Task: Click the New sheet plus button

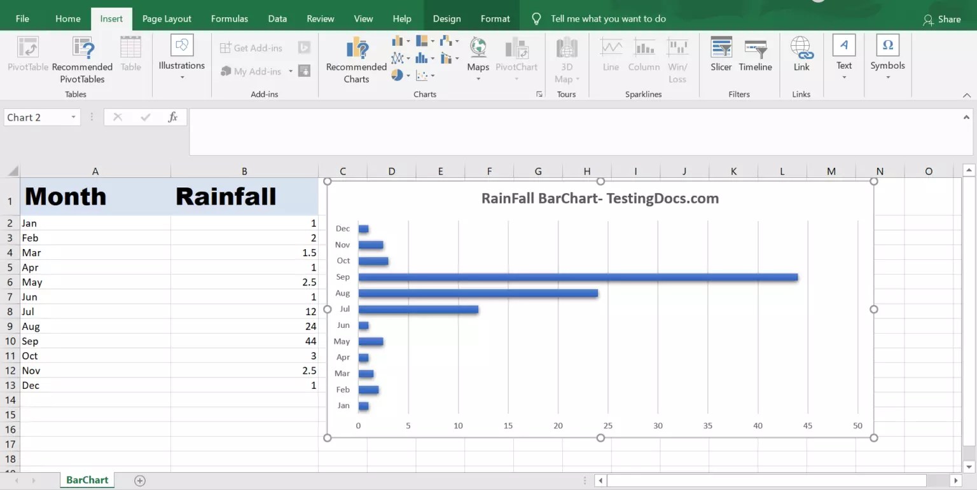Action: [x=139, y=480]
